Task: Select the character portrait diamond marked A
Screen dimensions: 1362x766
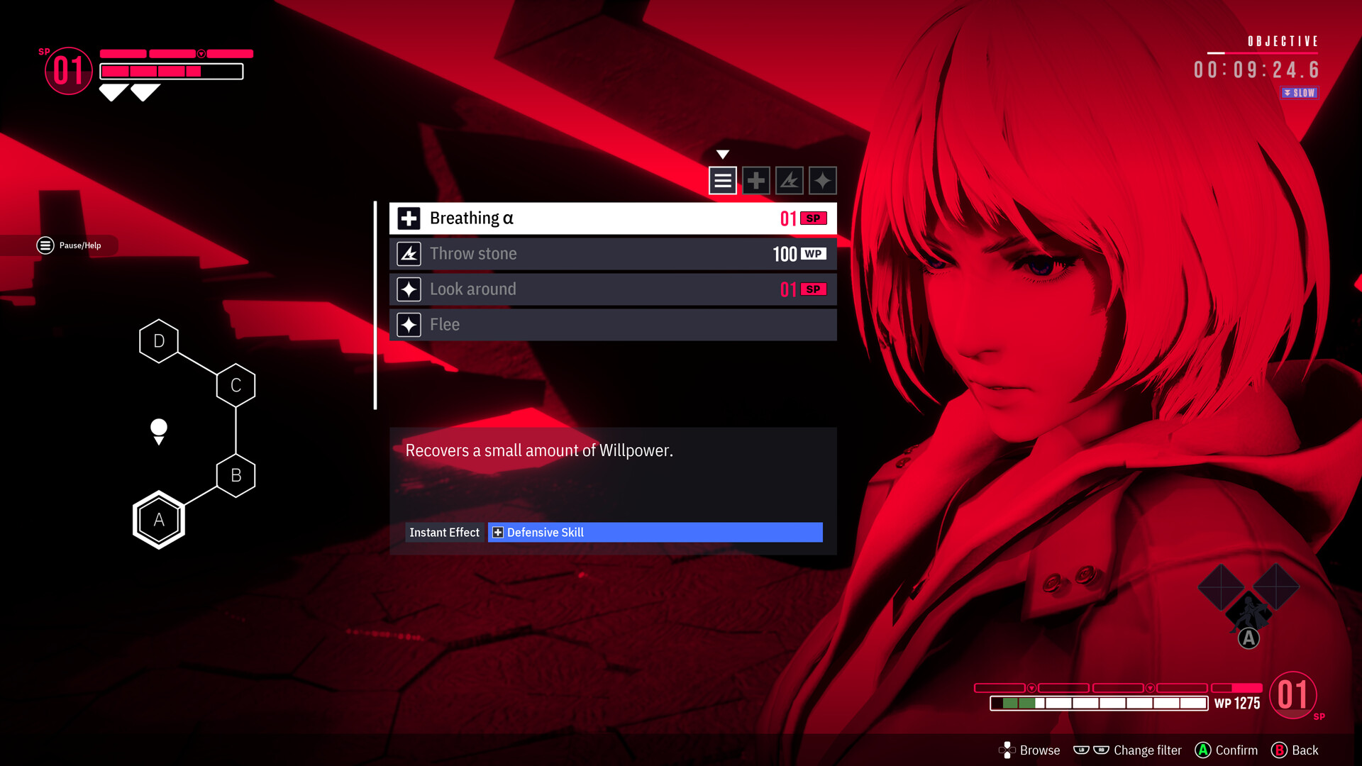Action: pyautogui.click(x=1248, y=610)
